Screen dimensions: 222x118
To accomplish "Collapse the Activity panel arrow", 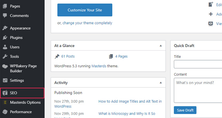I will pyautogui.click(x=160, y=83).
